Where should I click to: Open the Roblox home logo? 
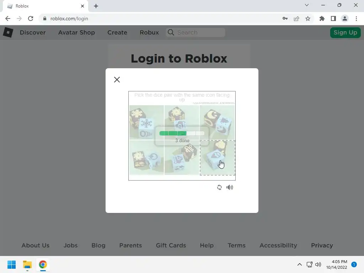[8, 32]
